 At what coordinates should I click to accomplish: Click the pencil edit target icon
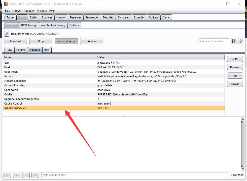[x=7, y=34]
